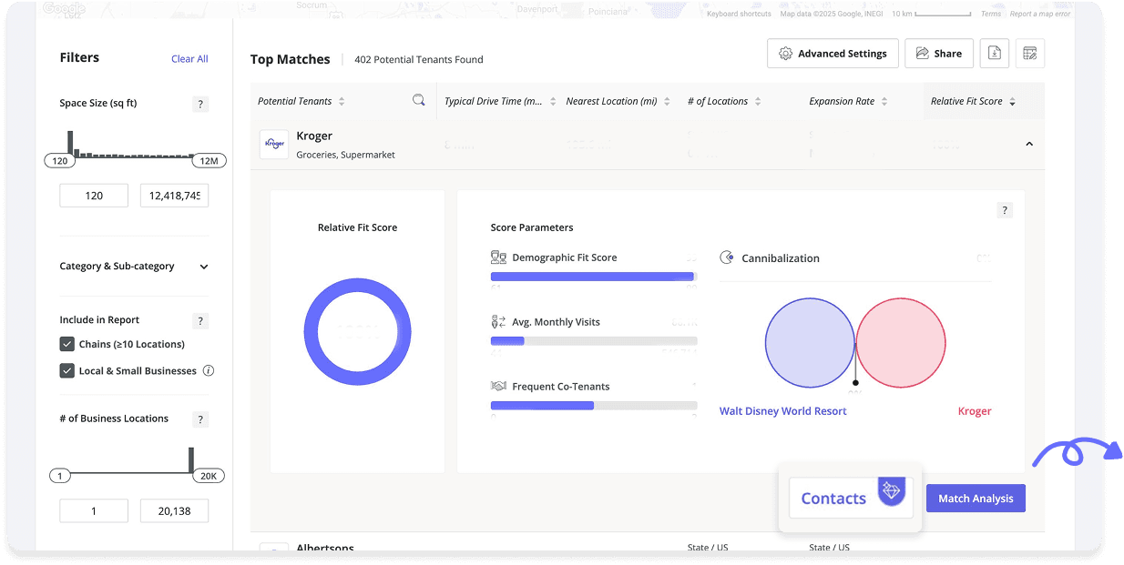Click the blue Walt Disney circle
Screen dimensions: 1124x565
click(x=809, y=343)
